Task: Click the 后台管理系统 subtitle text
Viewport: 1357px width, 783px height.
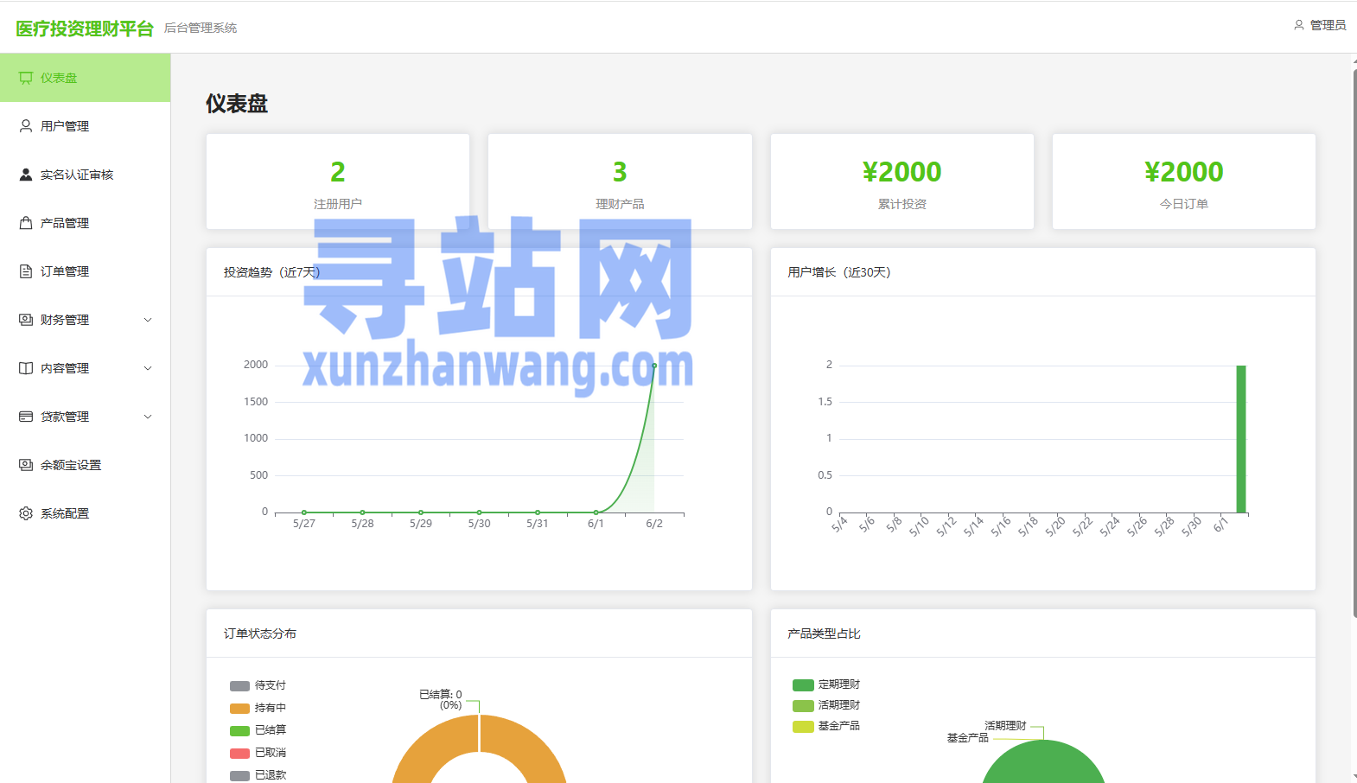Action: pos(201,29)
